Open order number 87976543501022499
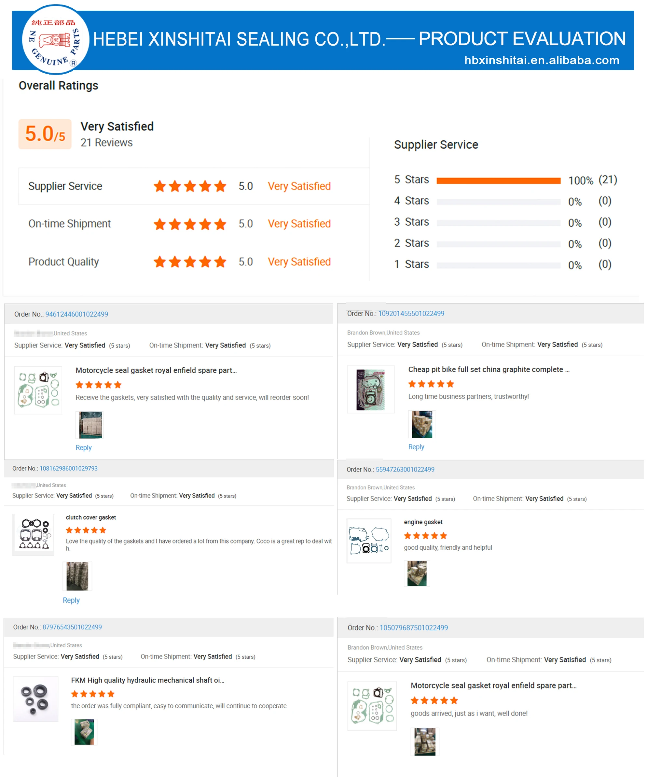Viewport: 647px width, 777px height. [72, 627]
